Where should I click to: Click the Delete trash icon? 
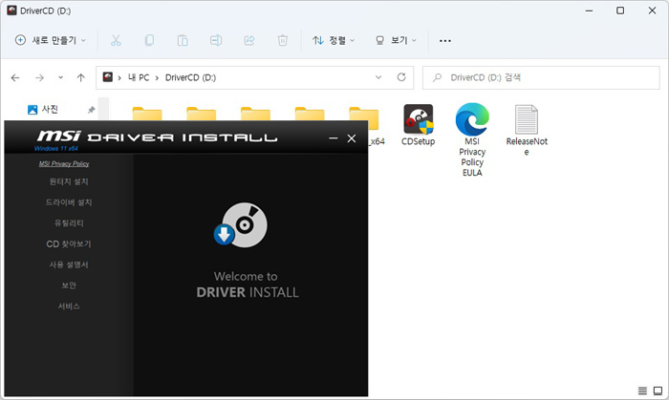point(283,40)
